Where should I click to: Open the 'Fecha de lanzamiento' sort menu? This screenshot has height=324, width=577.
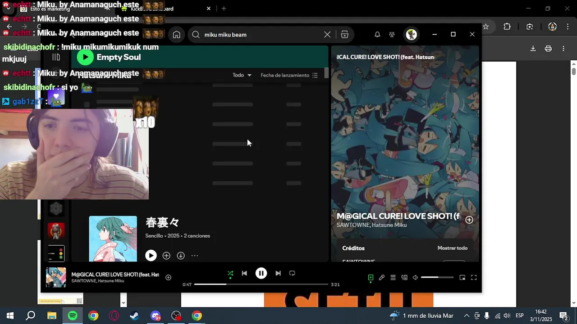(x=289, y=75)
